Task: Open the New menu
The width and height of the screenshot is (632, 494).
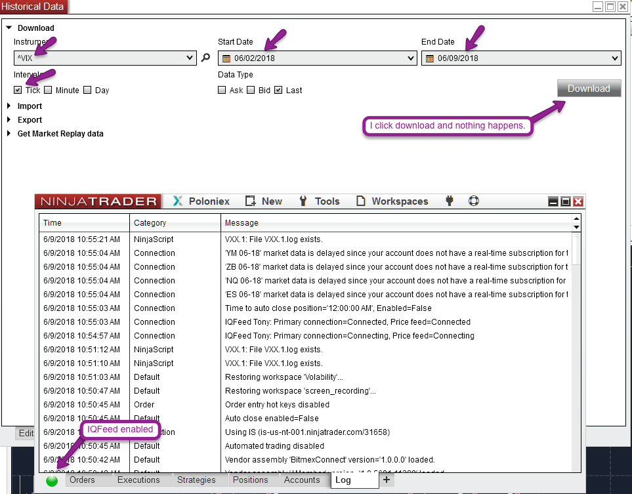Action: [x=272, y=201]
